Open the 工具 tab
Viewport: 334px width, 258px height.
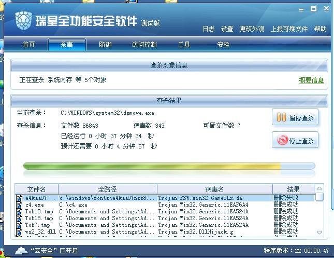pyautogui.click(x=184, y=45)
